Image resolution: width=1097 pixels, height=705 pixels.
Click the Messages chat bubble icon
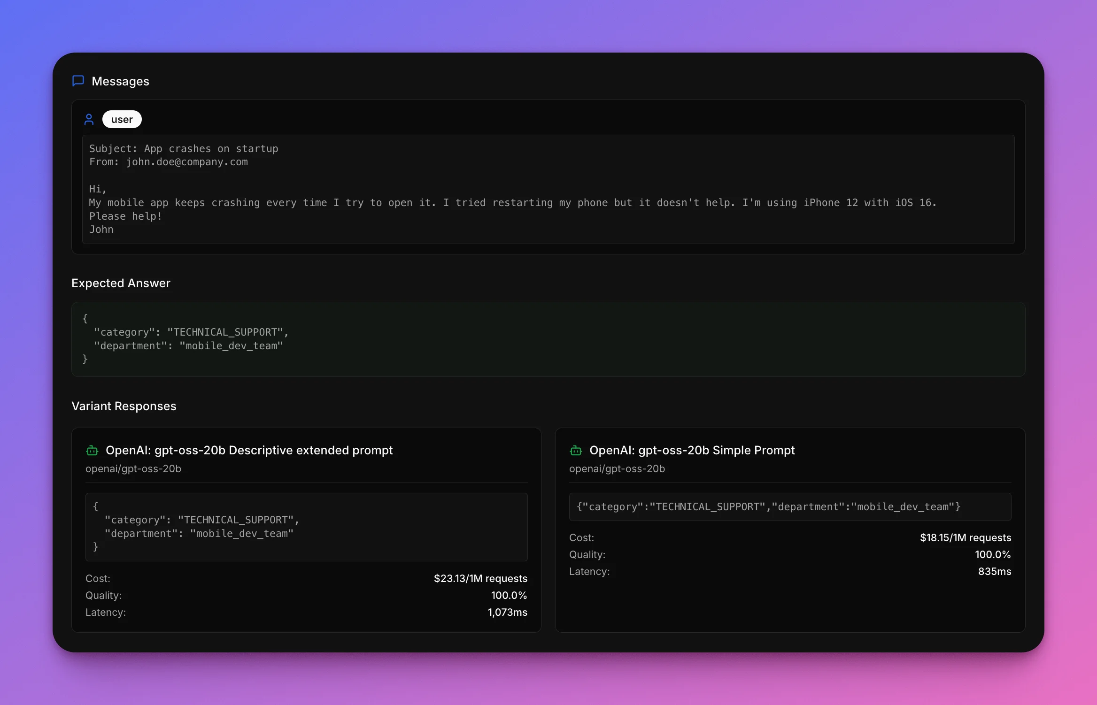(x=78, y=81)
